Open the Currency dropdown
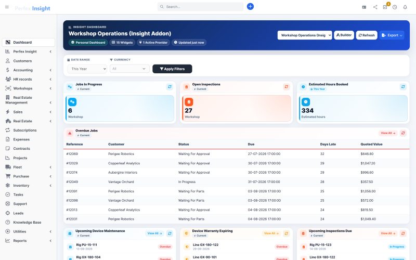 click(x=129, y=69)
